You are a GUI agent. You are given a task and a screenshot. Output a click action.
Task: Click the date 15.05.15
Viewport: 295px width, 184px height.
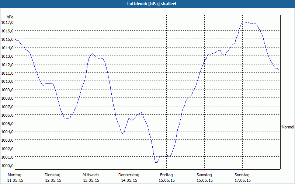pos(167,181)
